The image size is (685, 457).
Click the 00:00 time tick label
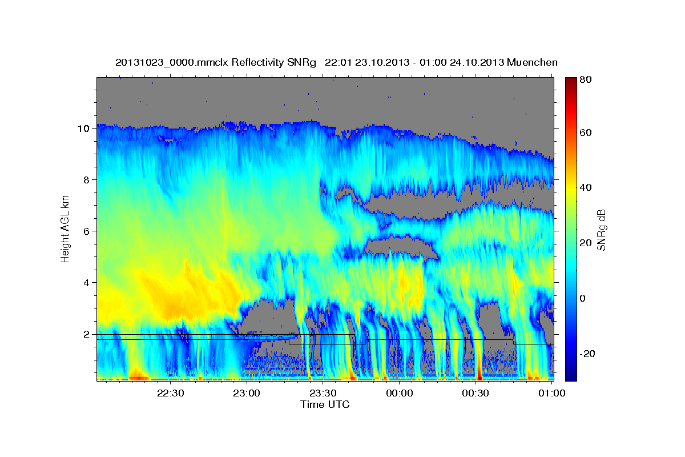400,393
